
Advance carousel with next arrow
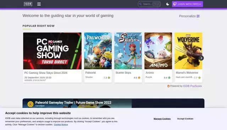(201, 58)
